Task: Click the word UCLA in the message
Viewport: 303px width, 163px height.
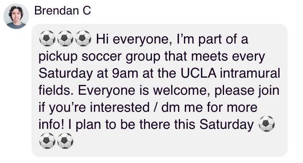Action: click(x=198, y=73)
